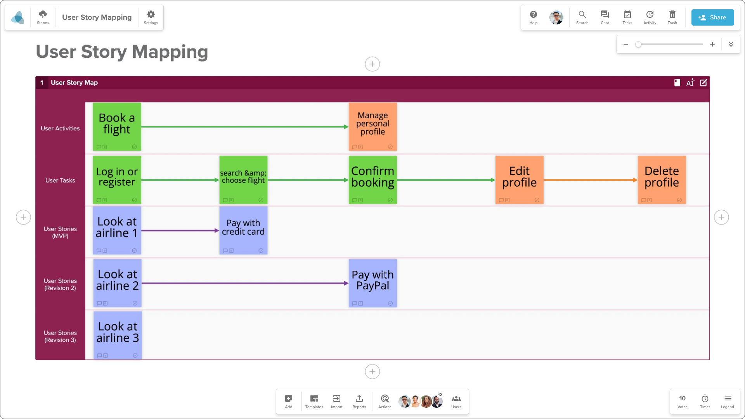Viewport: 745px width, 419px height.
Task: Toggle the checkmark on Manage personal profile
Action: click(x=390, y=147)
